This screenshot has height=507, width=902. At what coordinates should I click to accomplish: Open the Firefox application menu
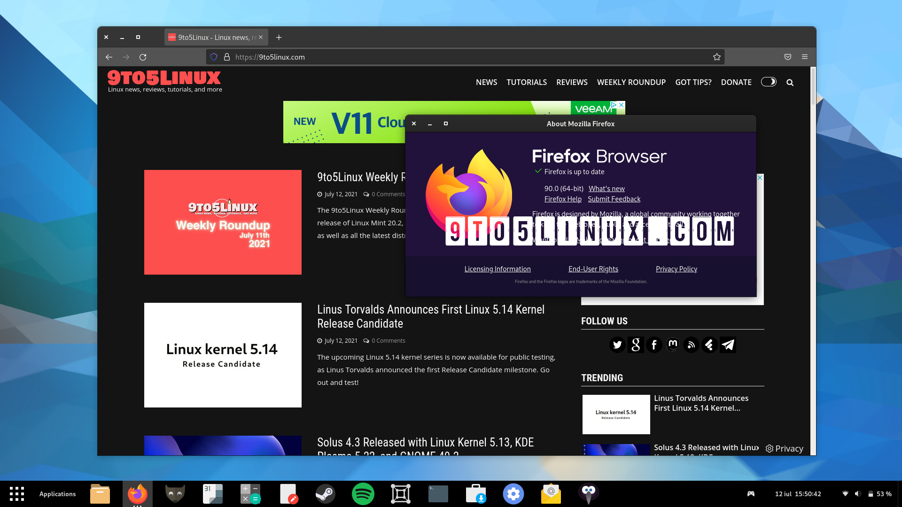(804, 57)
